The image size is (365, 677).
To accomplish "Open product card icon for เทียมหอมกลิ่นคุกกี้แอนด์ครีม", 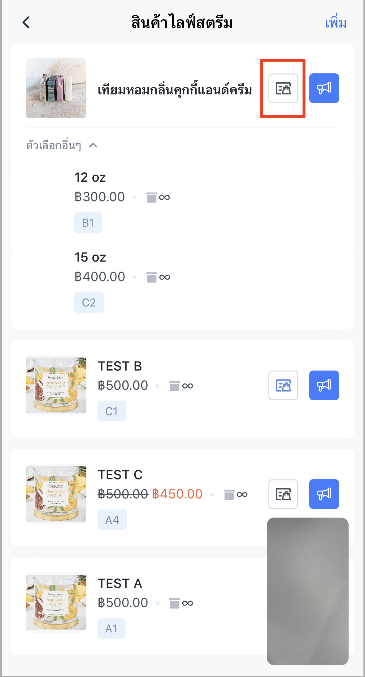I will coord(283,88).
